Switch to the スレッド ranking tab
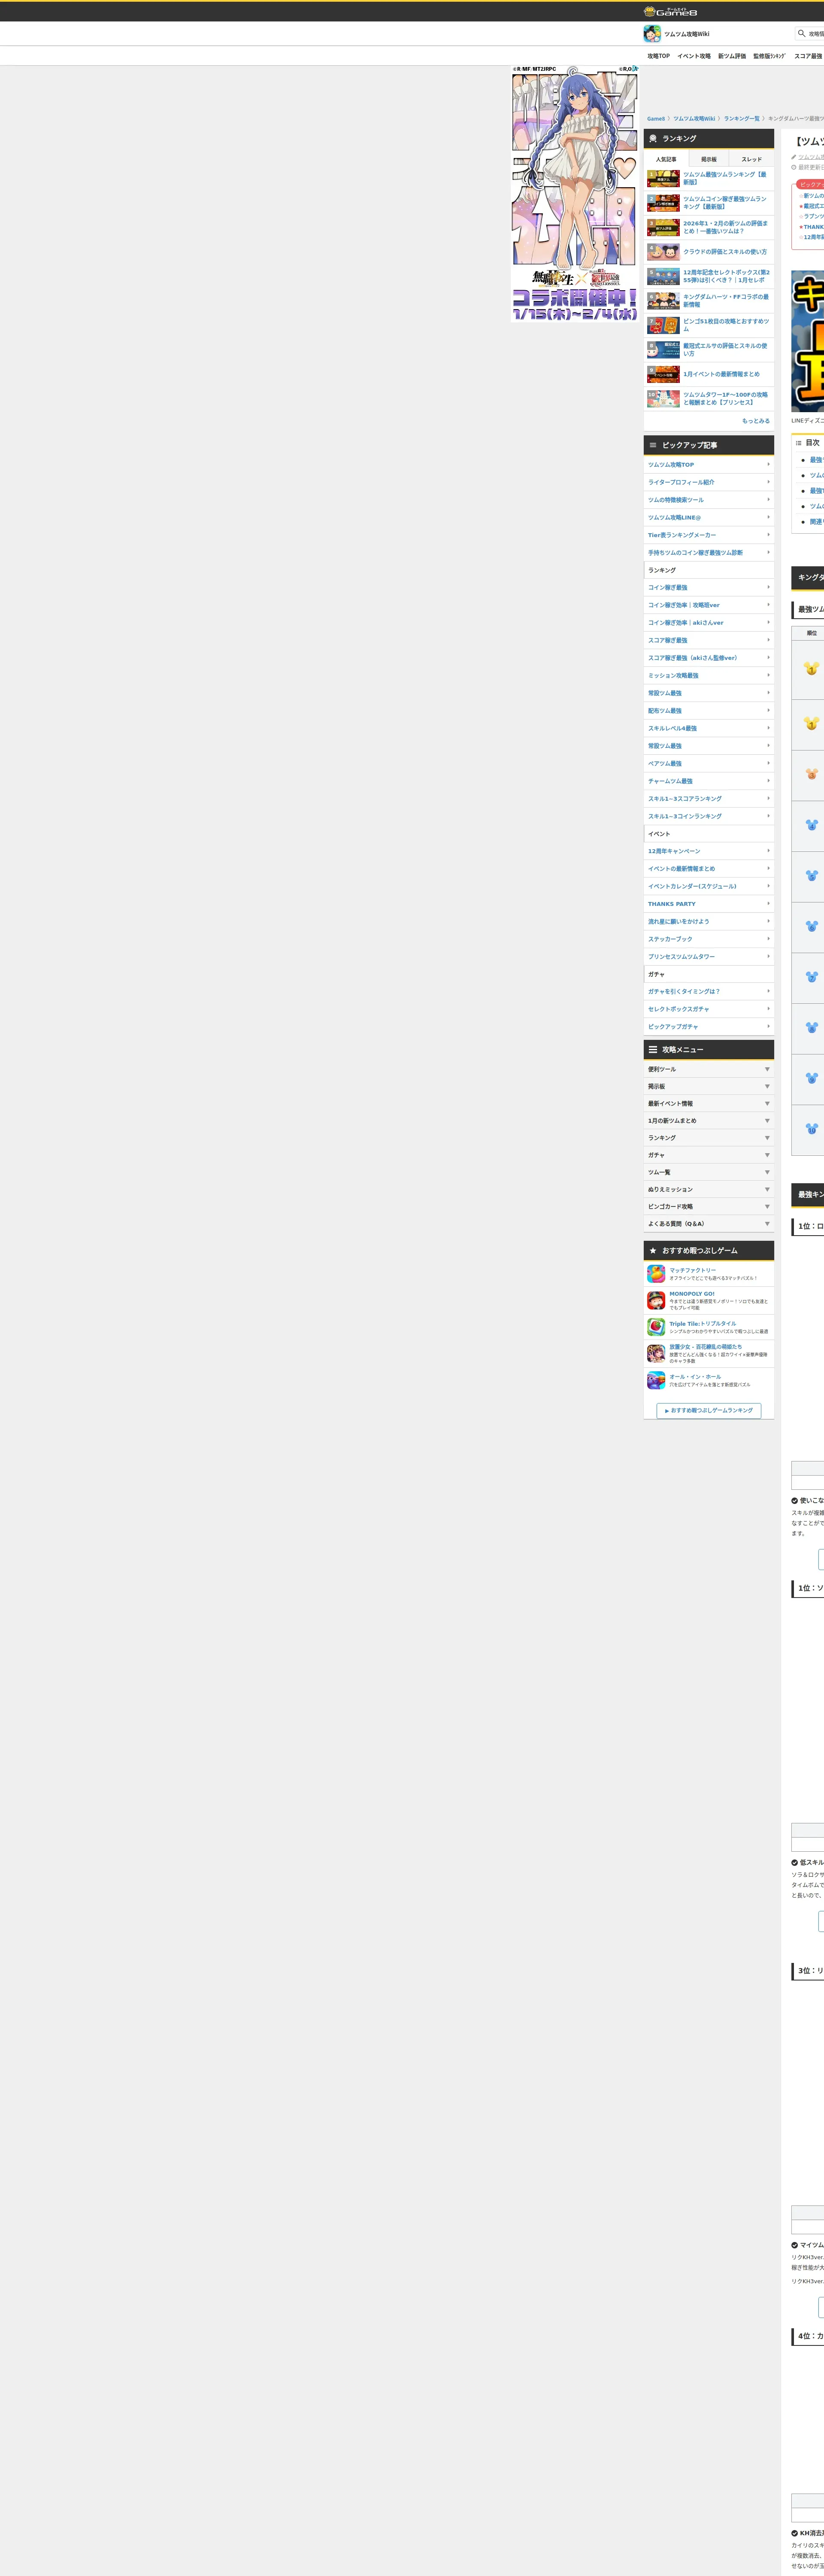Screen dimensions: 824x2576 click(751, 159)
